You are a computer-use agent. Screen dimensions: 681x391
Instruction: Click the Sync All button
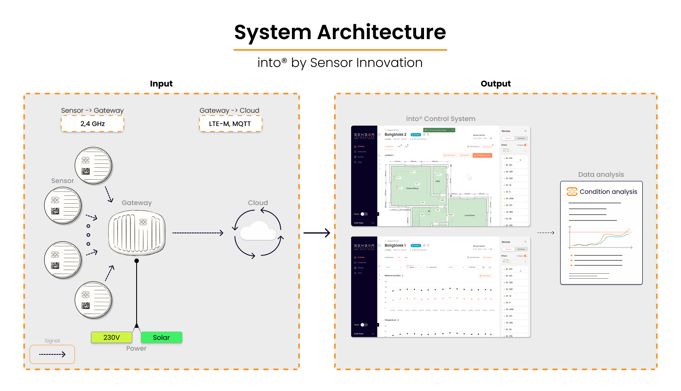[465, 155]
